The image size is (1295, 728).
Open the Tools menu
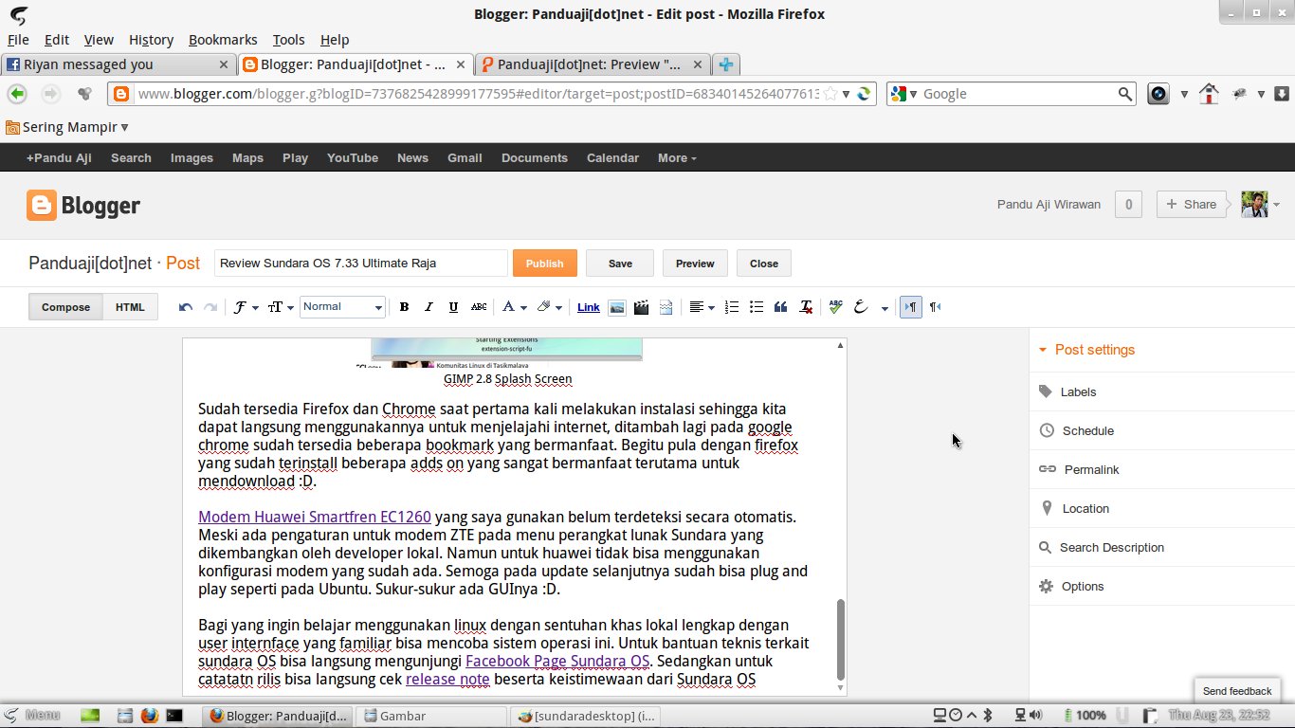point(288,40)
